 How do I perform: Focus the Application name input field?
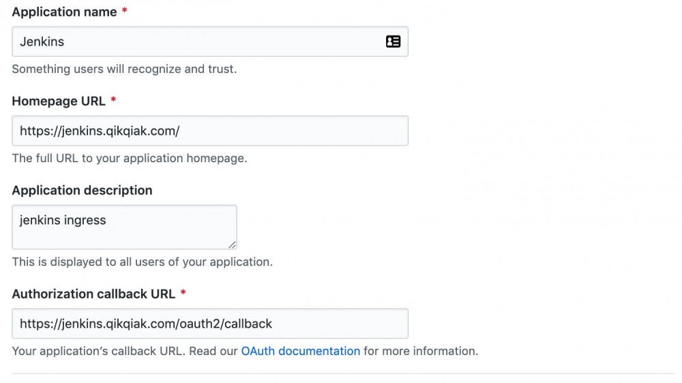198,42
